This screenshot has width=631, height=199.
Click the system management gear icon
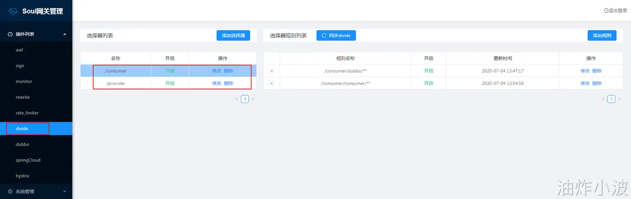[x=10, y=191]
